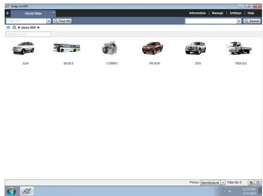263x196 pixels.
Task: Open the taskbar clock and date
Action: [249, 191]
